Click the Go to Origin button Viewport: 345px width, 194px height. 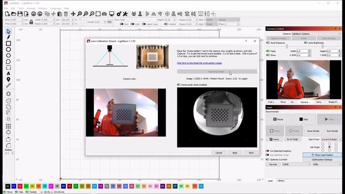292,140
